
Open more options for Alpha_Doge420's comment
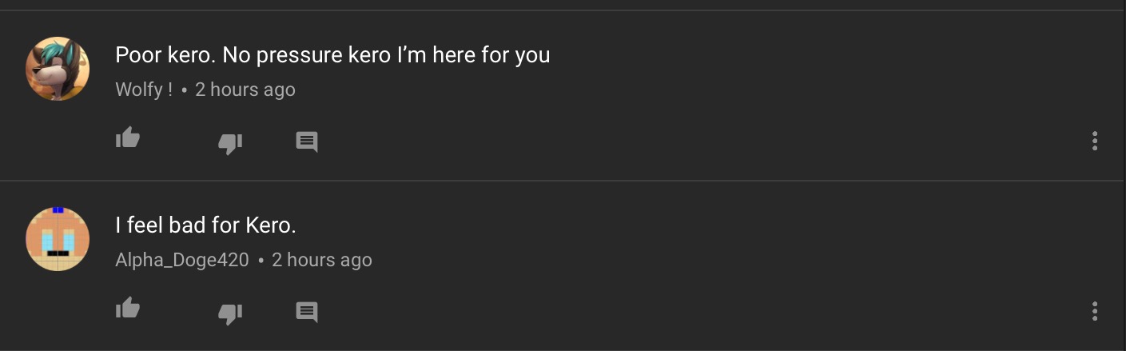point(1094,311)
